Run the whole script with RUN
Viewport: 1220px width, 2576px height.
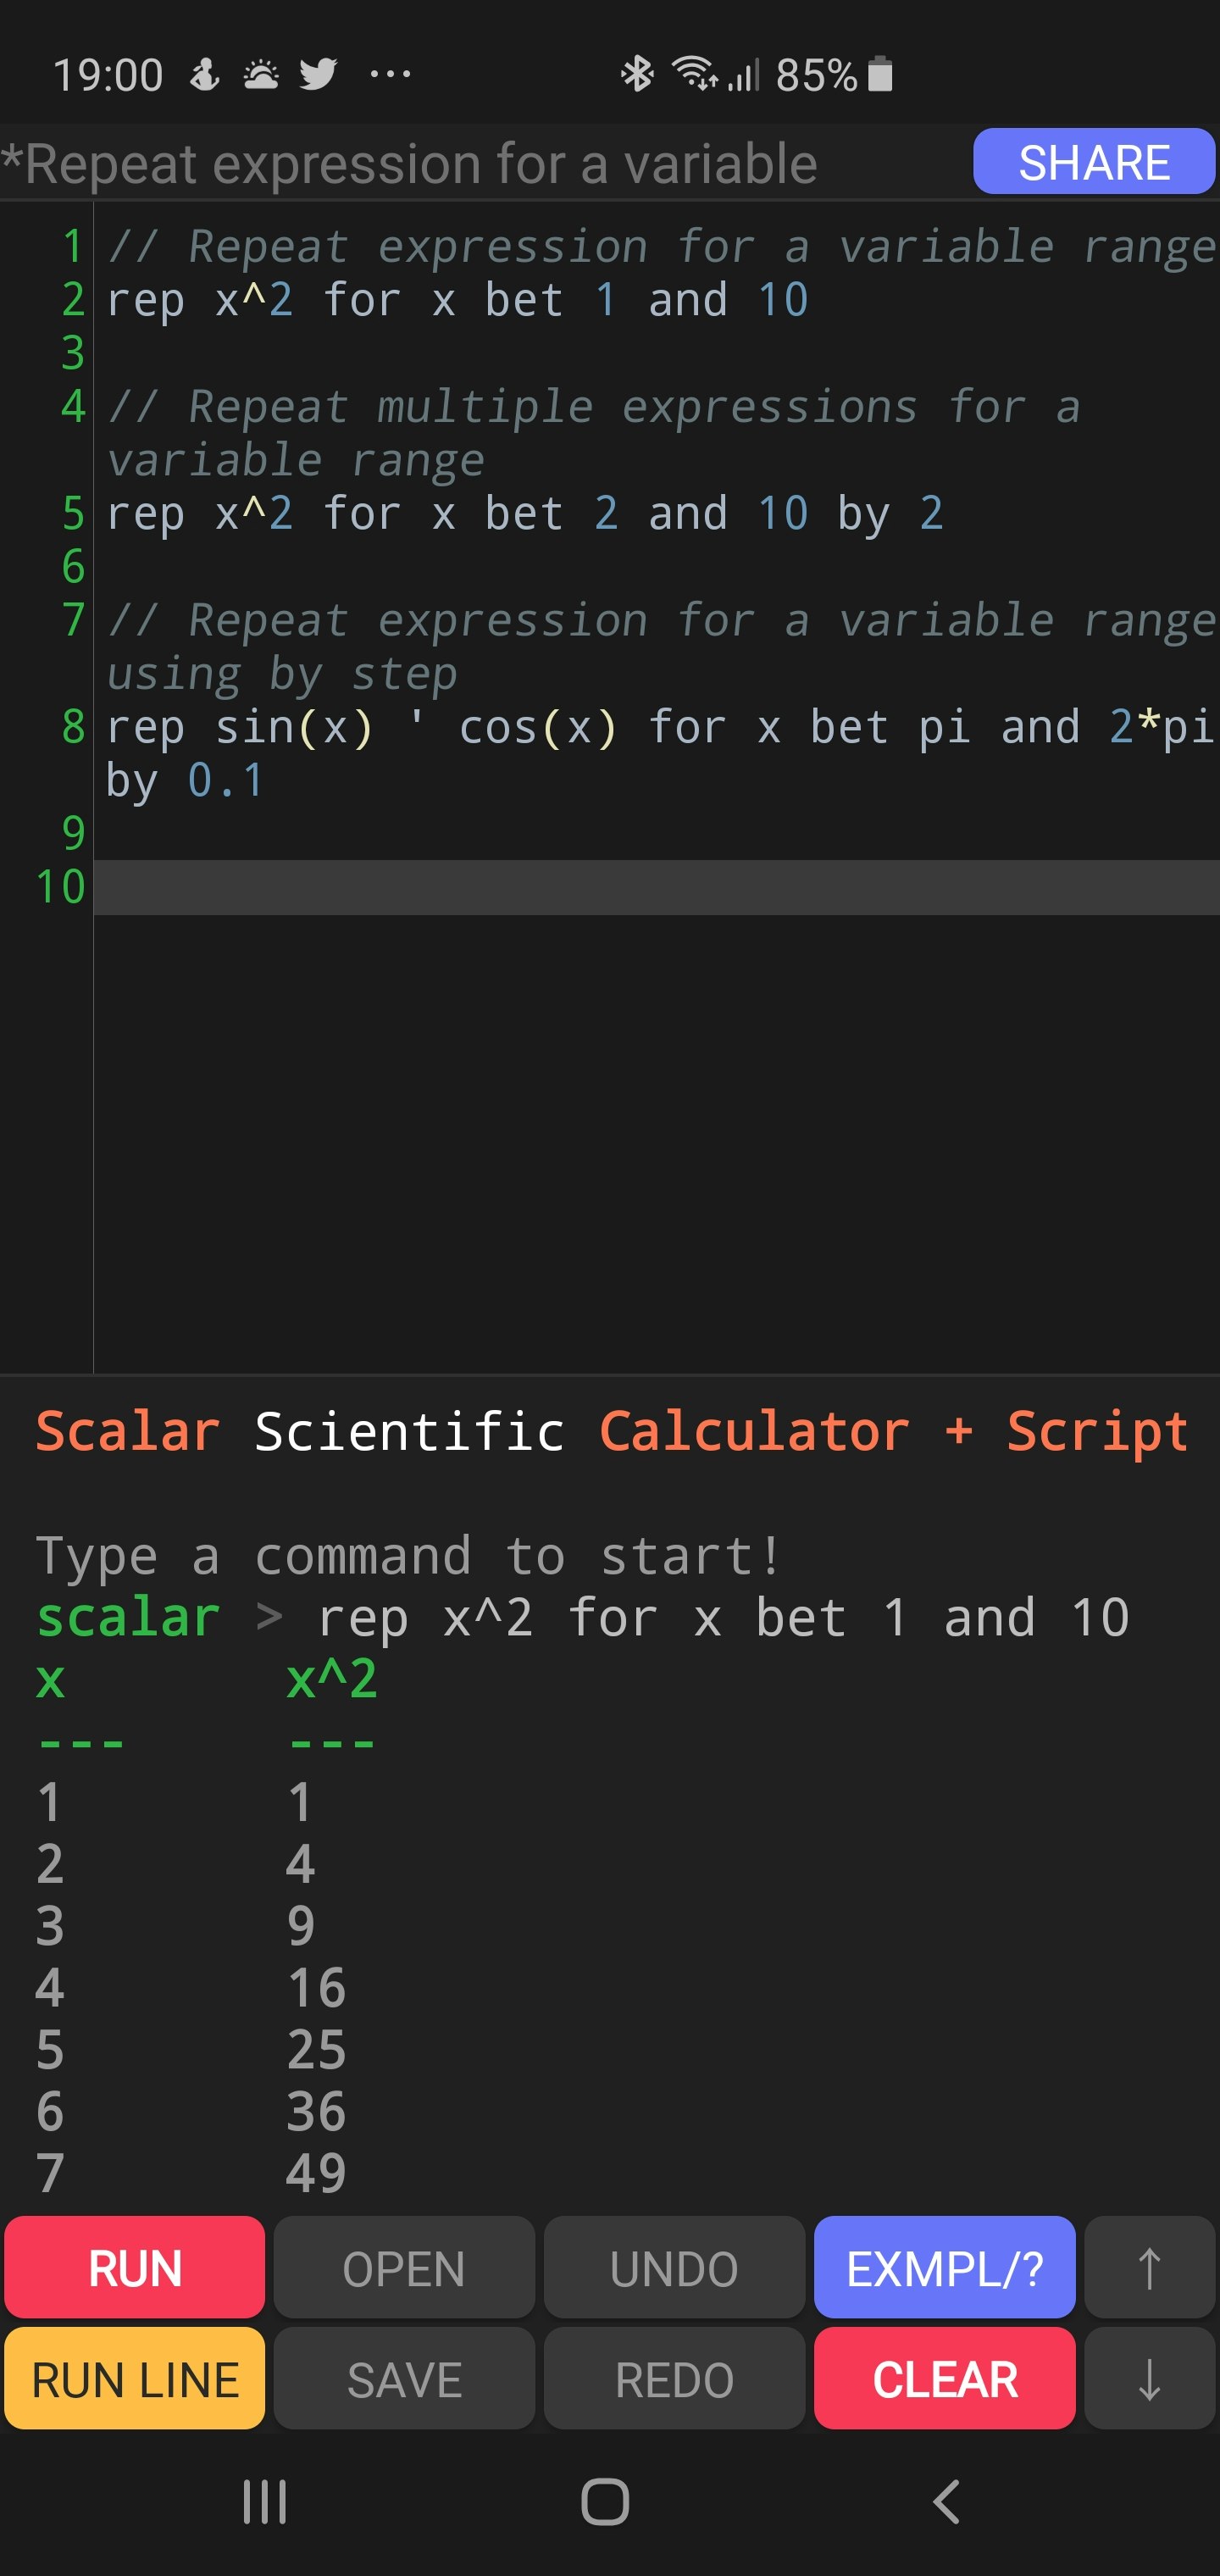point(134,2268)
